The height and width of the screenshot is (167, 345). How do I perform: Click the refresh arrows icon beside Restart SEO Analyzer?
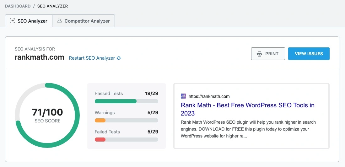[x=119, y=58]
